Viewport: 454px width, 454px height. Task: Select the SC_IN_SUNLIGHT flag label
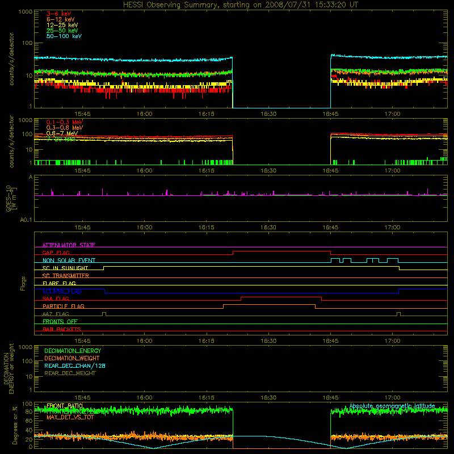point(65,268)
